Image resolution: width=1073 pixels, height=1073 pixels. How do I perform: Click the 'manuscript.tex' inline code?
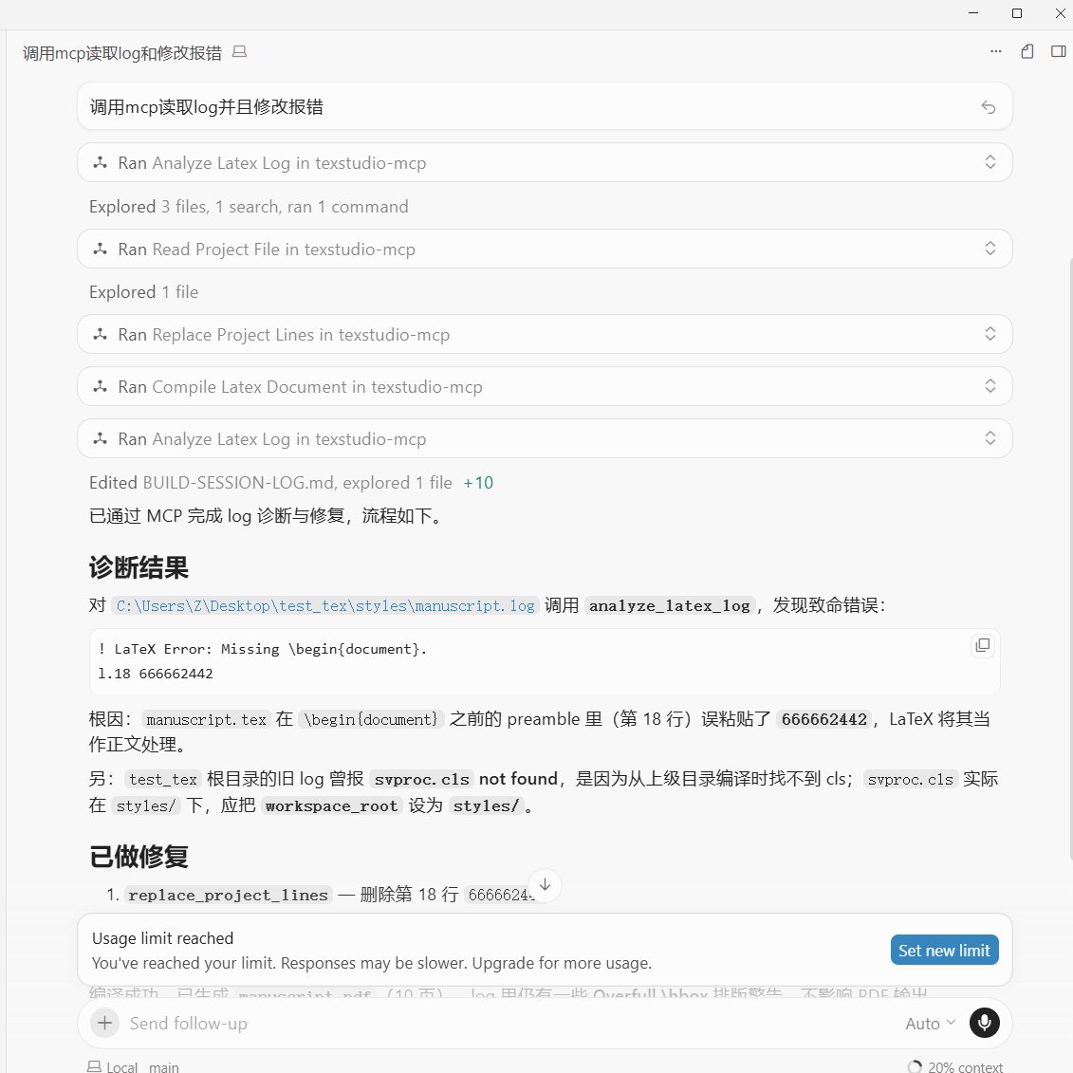tap(206, 719)
